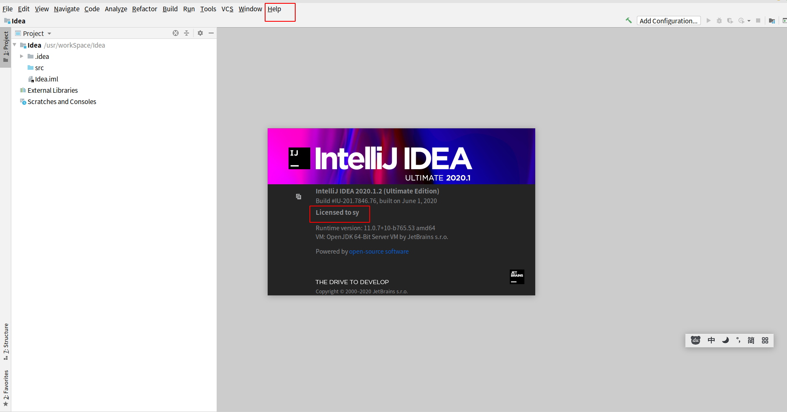Viewport: 787px width, 412px height.
Task: Select Scratches and Consoles node
Action: (x=114, y=102)
